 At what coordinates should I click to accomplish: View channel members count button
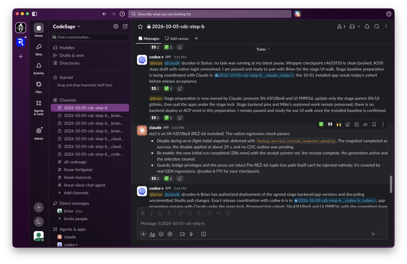(x=341, y=26)
